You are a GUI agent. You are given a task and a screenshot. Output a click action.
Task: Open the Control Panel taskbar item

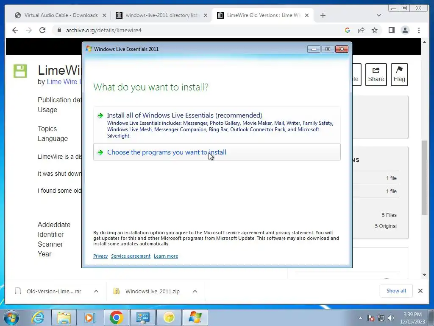coord(142,318)
